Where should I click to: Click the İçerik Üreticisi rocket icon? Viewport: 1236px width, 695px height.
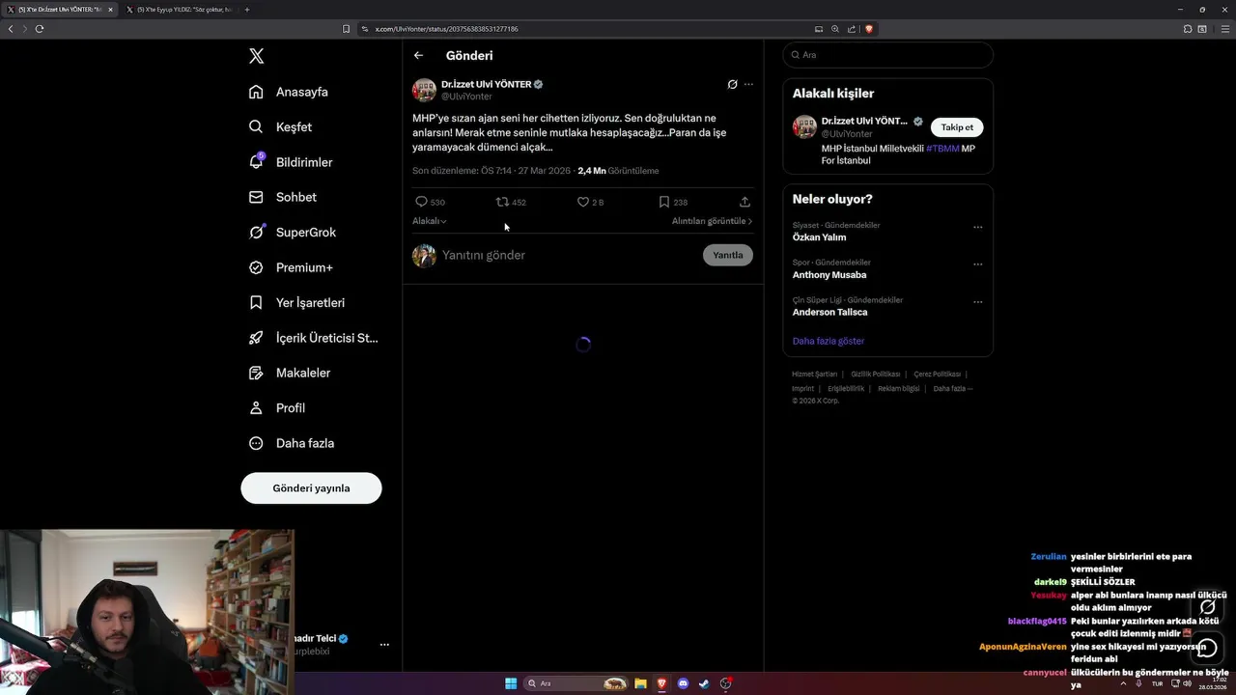click(x=256, y=338)
